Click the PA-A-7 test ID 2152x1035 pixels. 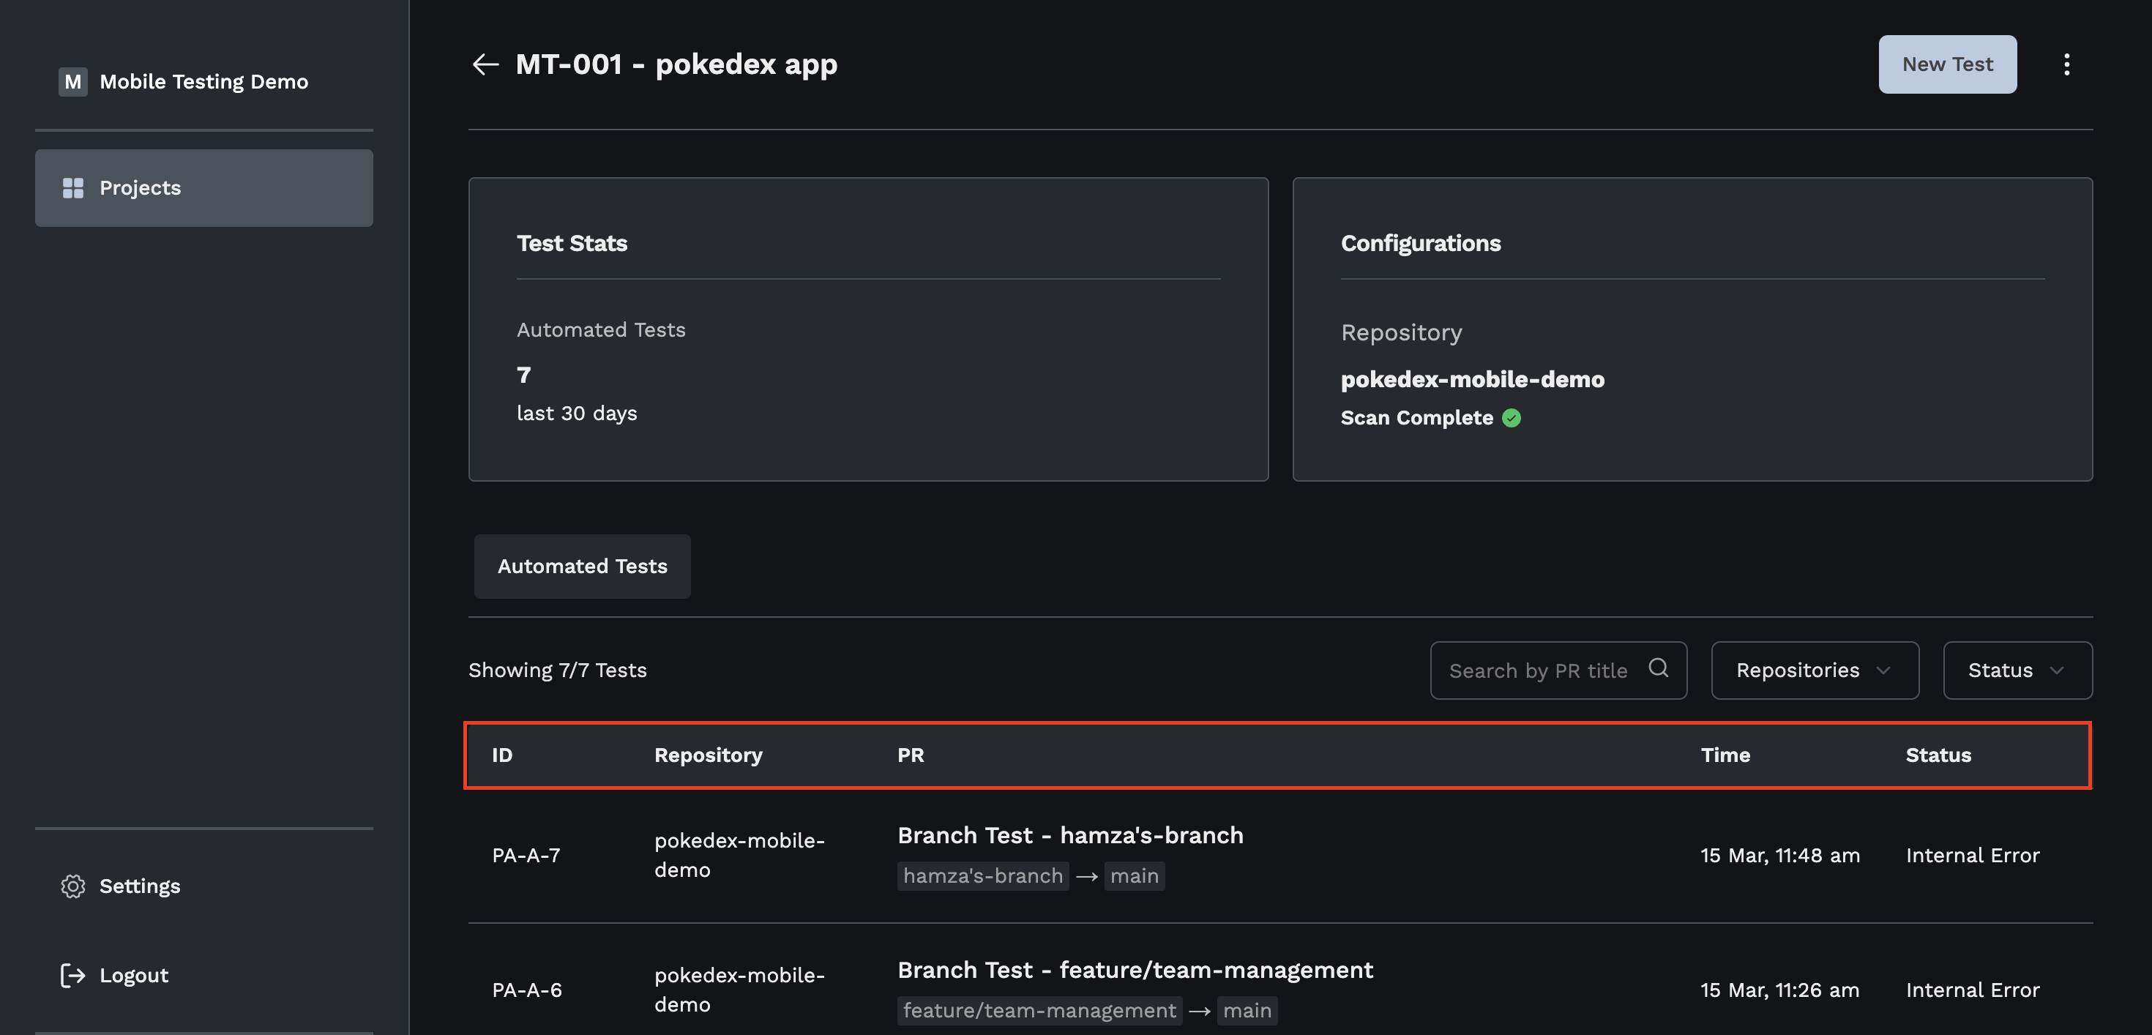526,856
